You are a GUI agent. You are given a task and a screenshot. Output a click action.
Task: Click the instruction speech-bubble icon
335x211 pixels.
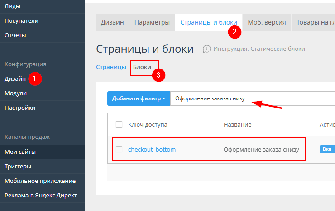pyautogui.click(x=207, y=49)
